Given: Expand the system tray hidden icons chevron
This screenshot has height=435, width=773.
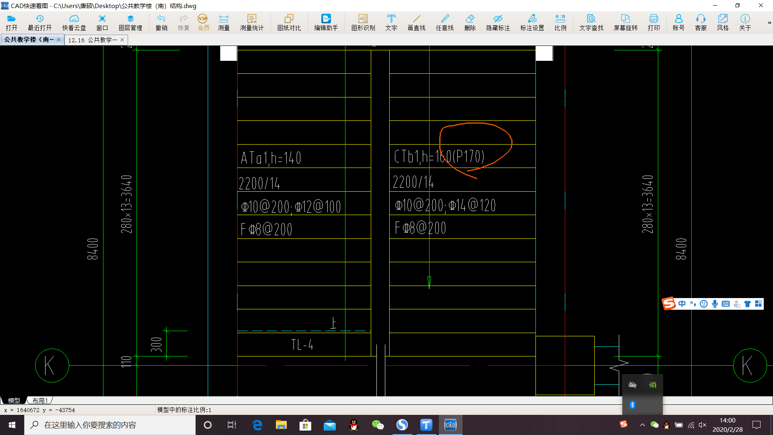Looking at the screenshot, I should (x=642, y=425).
